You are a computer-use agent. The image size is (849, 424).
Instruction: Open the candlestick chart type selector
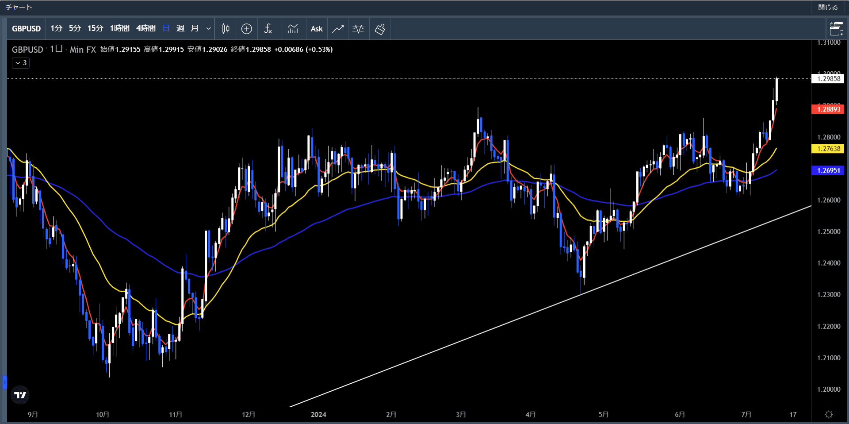(x=226, y=29)
